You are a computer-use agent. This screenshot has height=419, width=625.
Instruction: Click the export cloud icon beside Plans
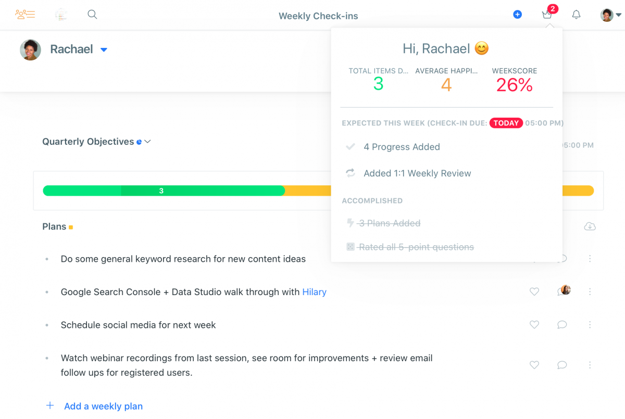(x=590, y=226)
